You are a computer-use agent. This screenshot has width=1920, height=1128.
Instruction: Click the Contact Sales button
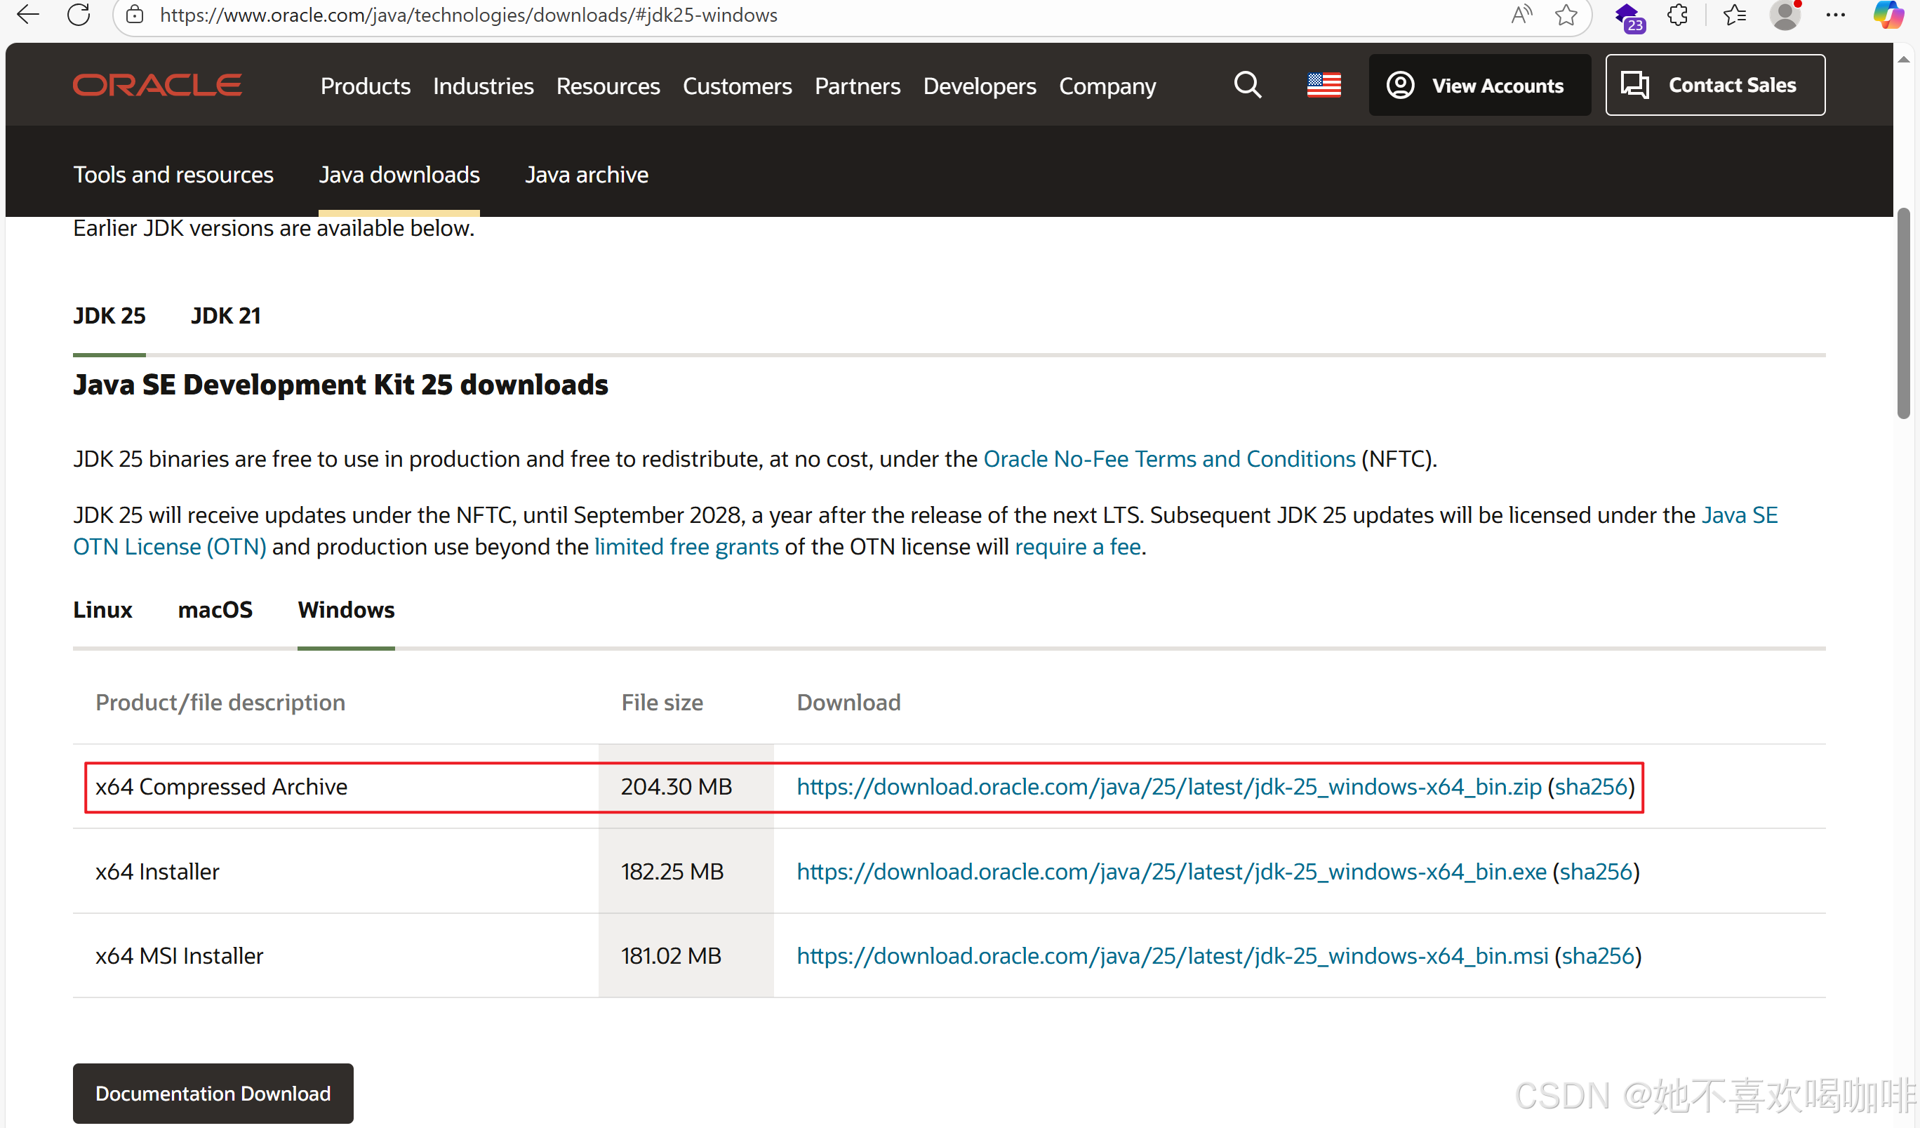(1714, 86)
